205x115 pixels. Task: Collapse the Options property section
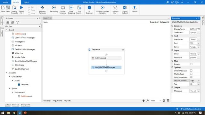pos(172,67)
